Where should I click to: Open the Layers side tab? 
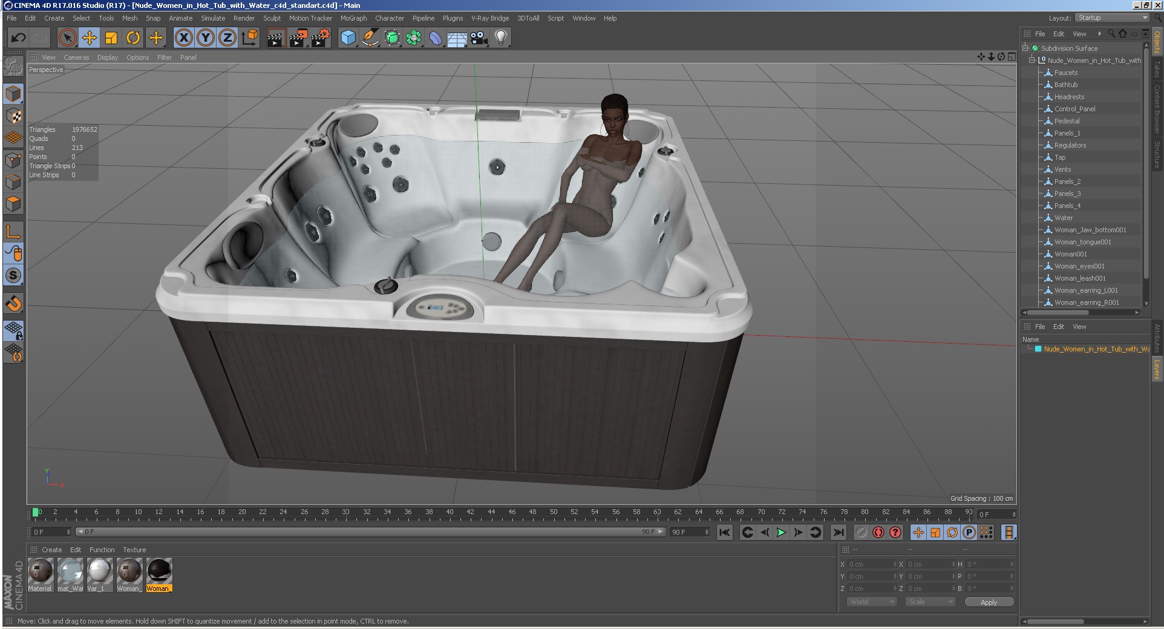(1157, 369)
